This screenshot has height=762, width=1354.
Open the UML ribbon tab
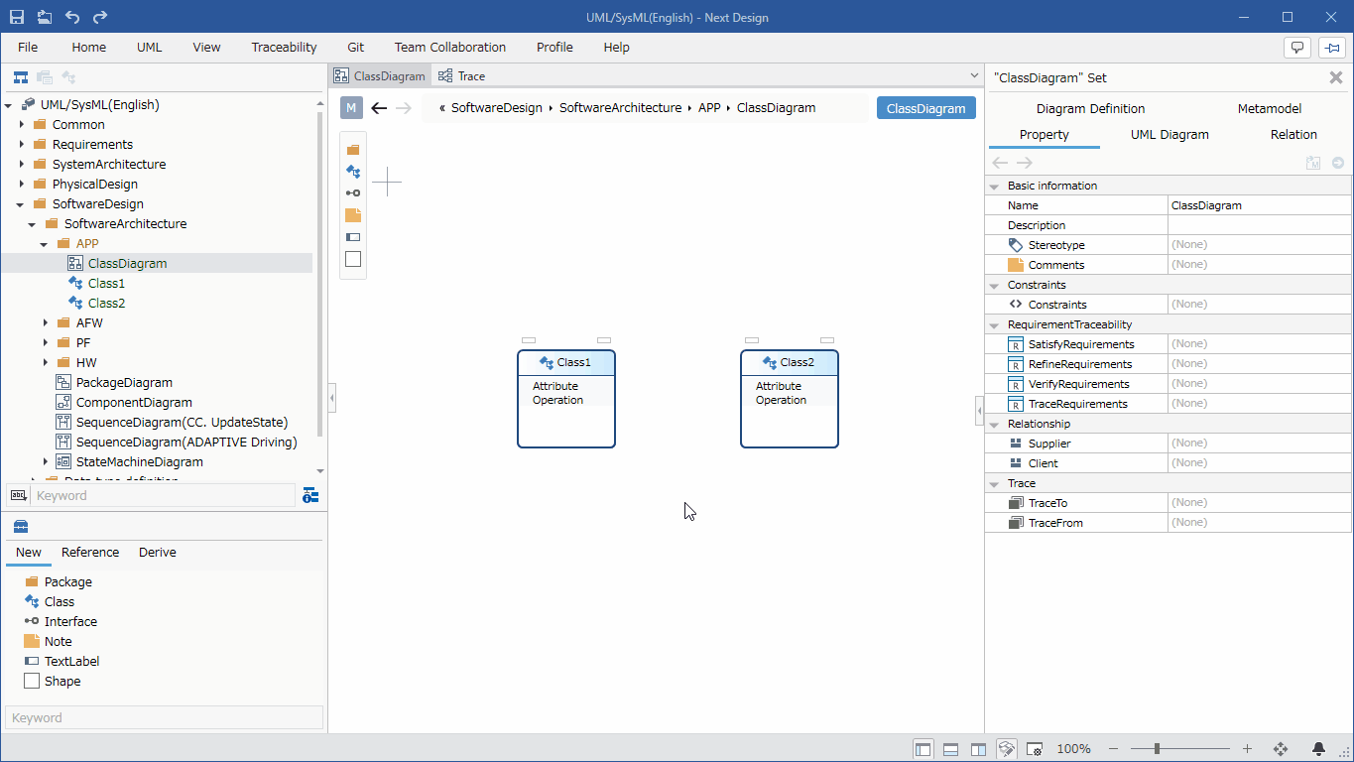[150, 47]
